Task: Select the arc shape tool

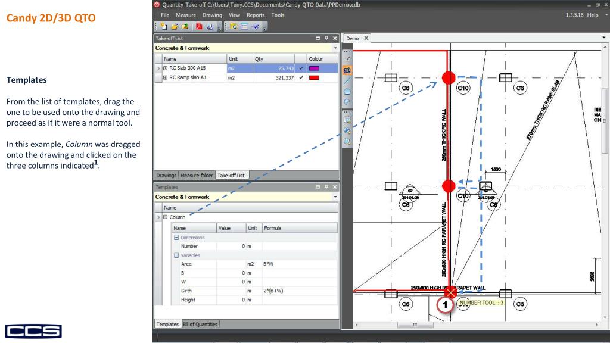Action: click(x=347, y=102)
